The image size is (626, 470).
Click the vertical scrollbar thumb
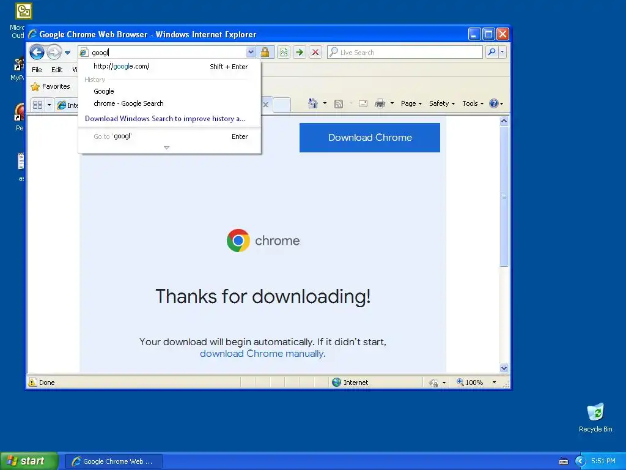pos(504,196)
